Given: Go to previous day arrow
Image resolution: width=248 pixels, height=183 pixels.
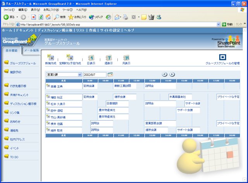Looking at the screenshot, I should coord(164,74).
